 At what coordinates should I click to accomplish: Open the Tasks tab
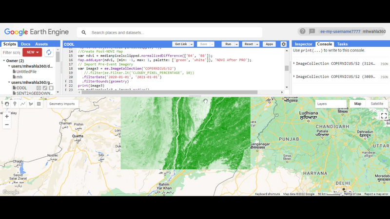(342, 44)
